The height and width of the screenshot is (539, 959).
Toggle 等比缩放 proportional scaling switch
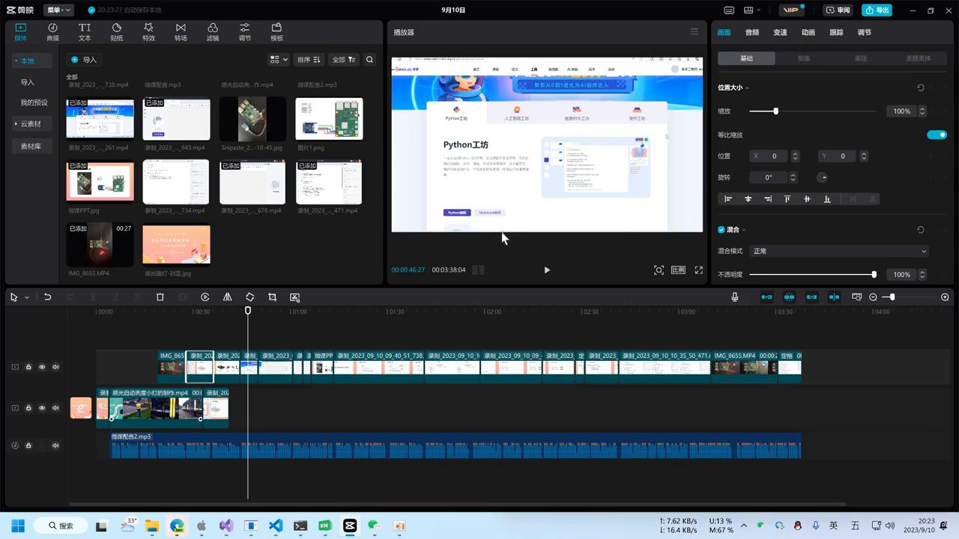coord(937,134)
